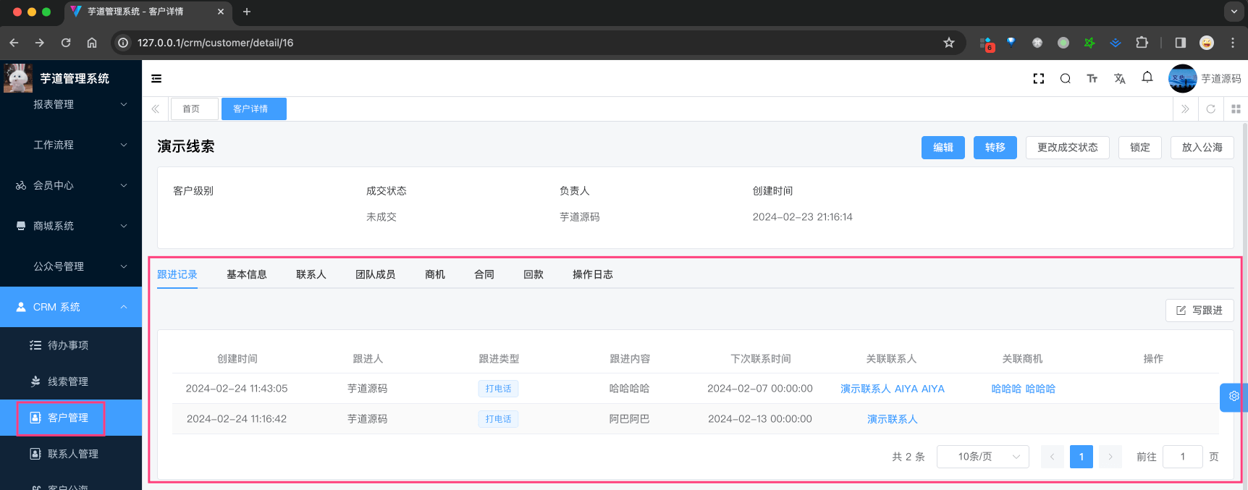Select 线索管理 in the sidebar
Screen dimensions: 1248x490
coord(68,381)
